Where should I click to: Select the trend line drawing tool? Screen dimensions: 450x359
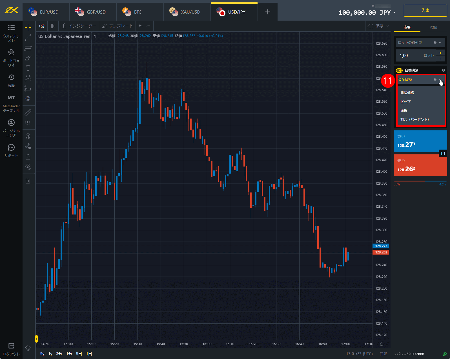click(28, 37)
